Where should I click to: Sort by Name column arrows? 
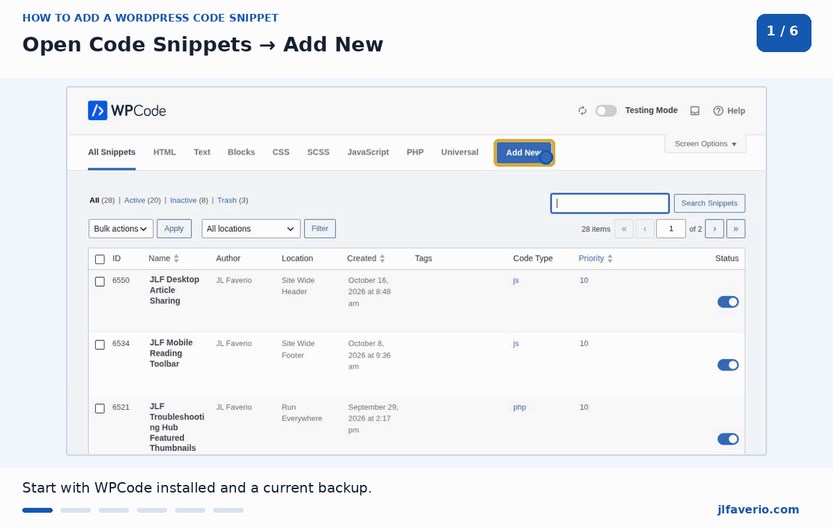(176, 258)
